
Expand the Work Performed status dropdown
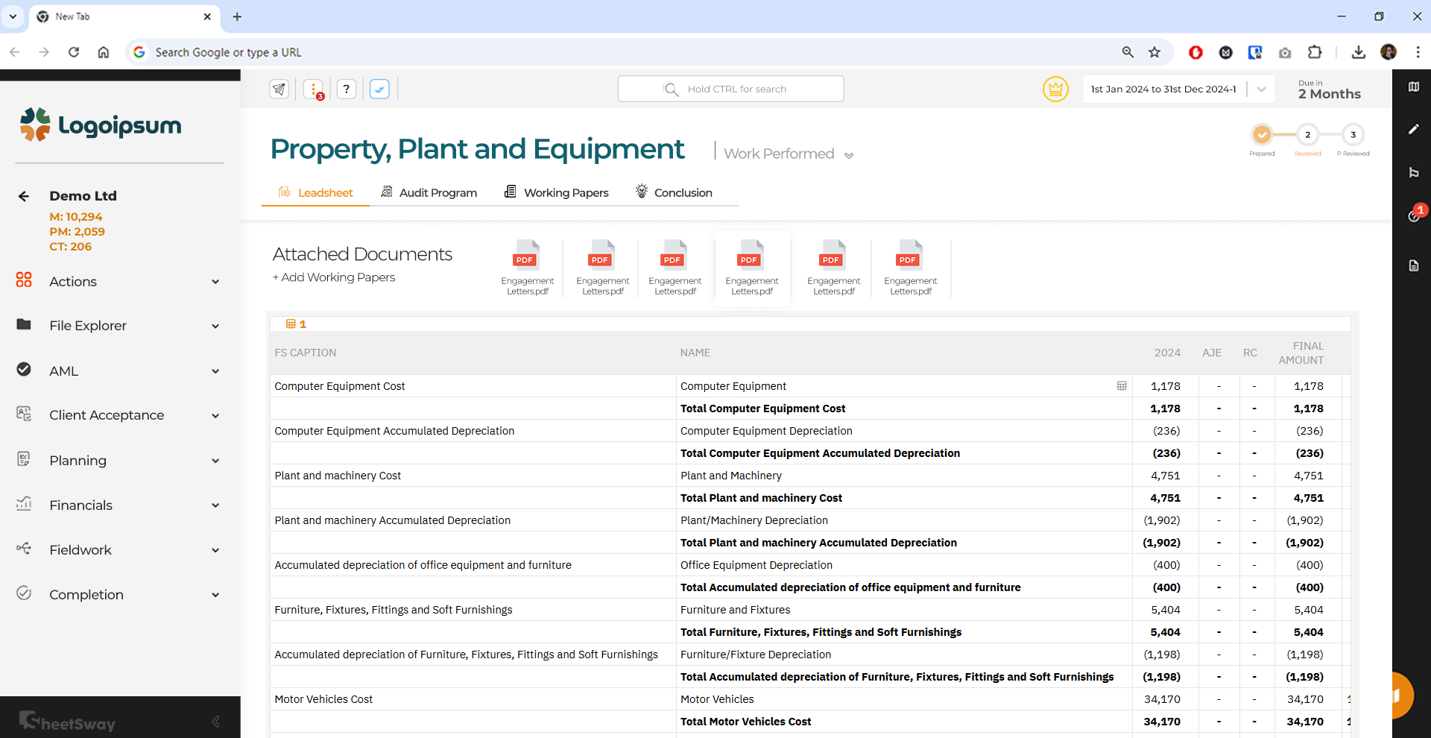(849, 155)
